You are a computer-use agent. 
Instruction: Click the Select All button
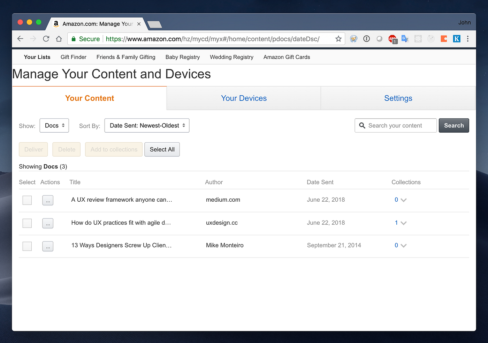[162, 149]
